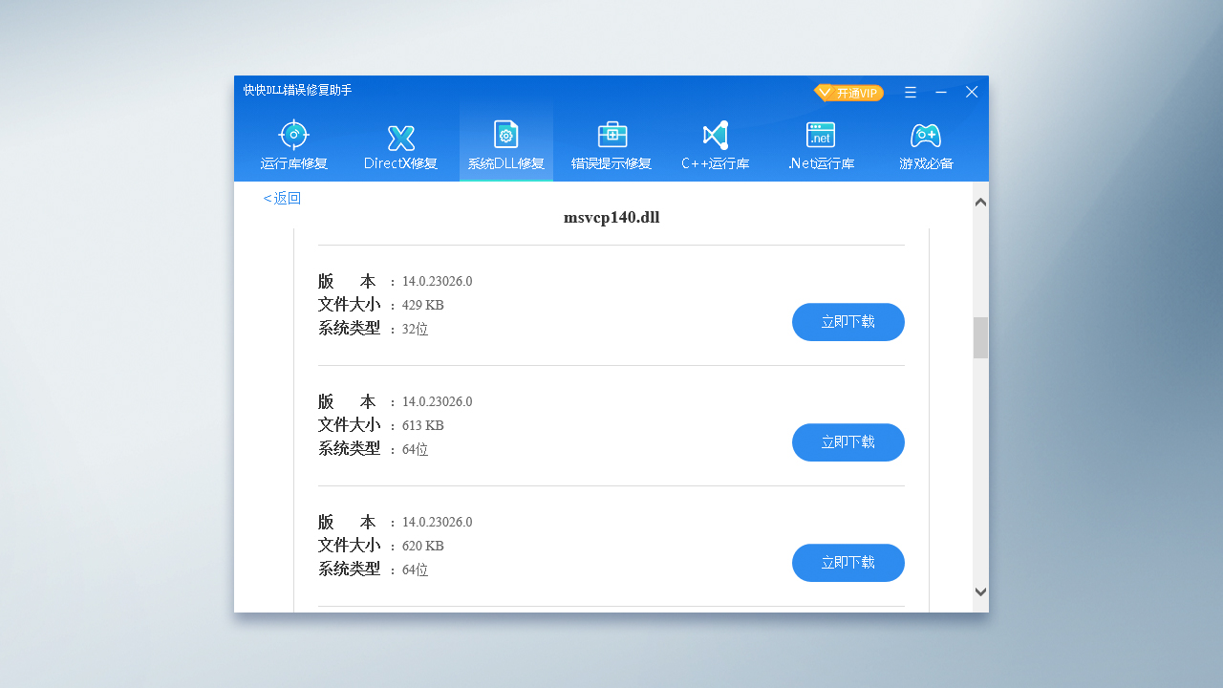Click the scrollbar down arrow
The width and height of the screenshot is (1223, 688).
click(980, 591)
